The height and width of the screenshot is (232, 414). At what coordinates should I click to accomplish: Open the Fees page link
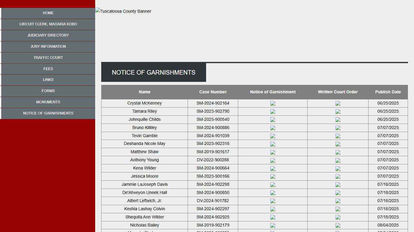[x=48, y=69]
